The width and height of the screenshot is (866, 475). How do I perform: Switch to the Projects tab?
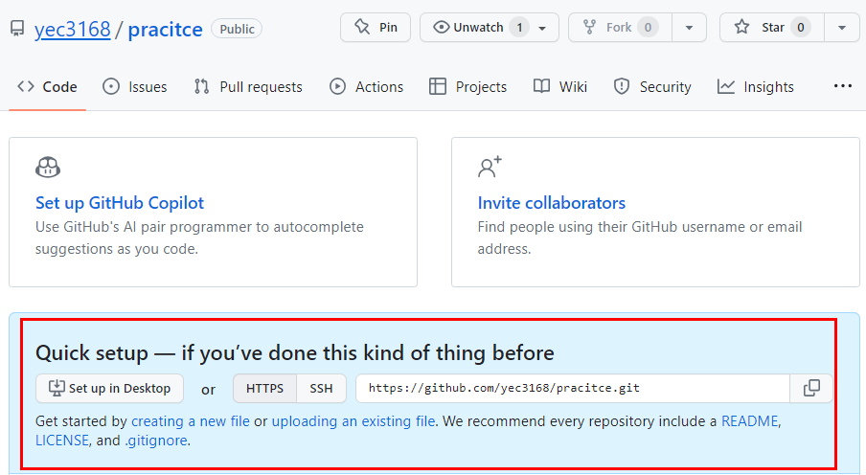click(467, 87)
